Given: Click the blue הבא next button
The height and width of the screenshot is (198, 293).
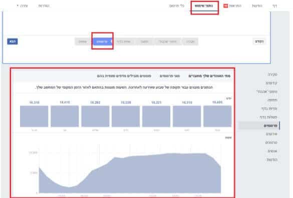Looking at the screenshot, I should click(x=13, y=41).
